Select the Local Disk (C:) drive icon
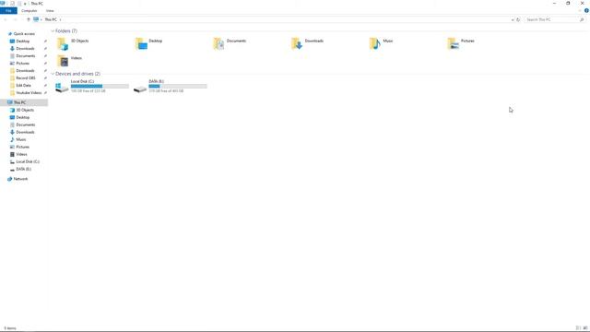 (x=62, y=88)
